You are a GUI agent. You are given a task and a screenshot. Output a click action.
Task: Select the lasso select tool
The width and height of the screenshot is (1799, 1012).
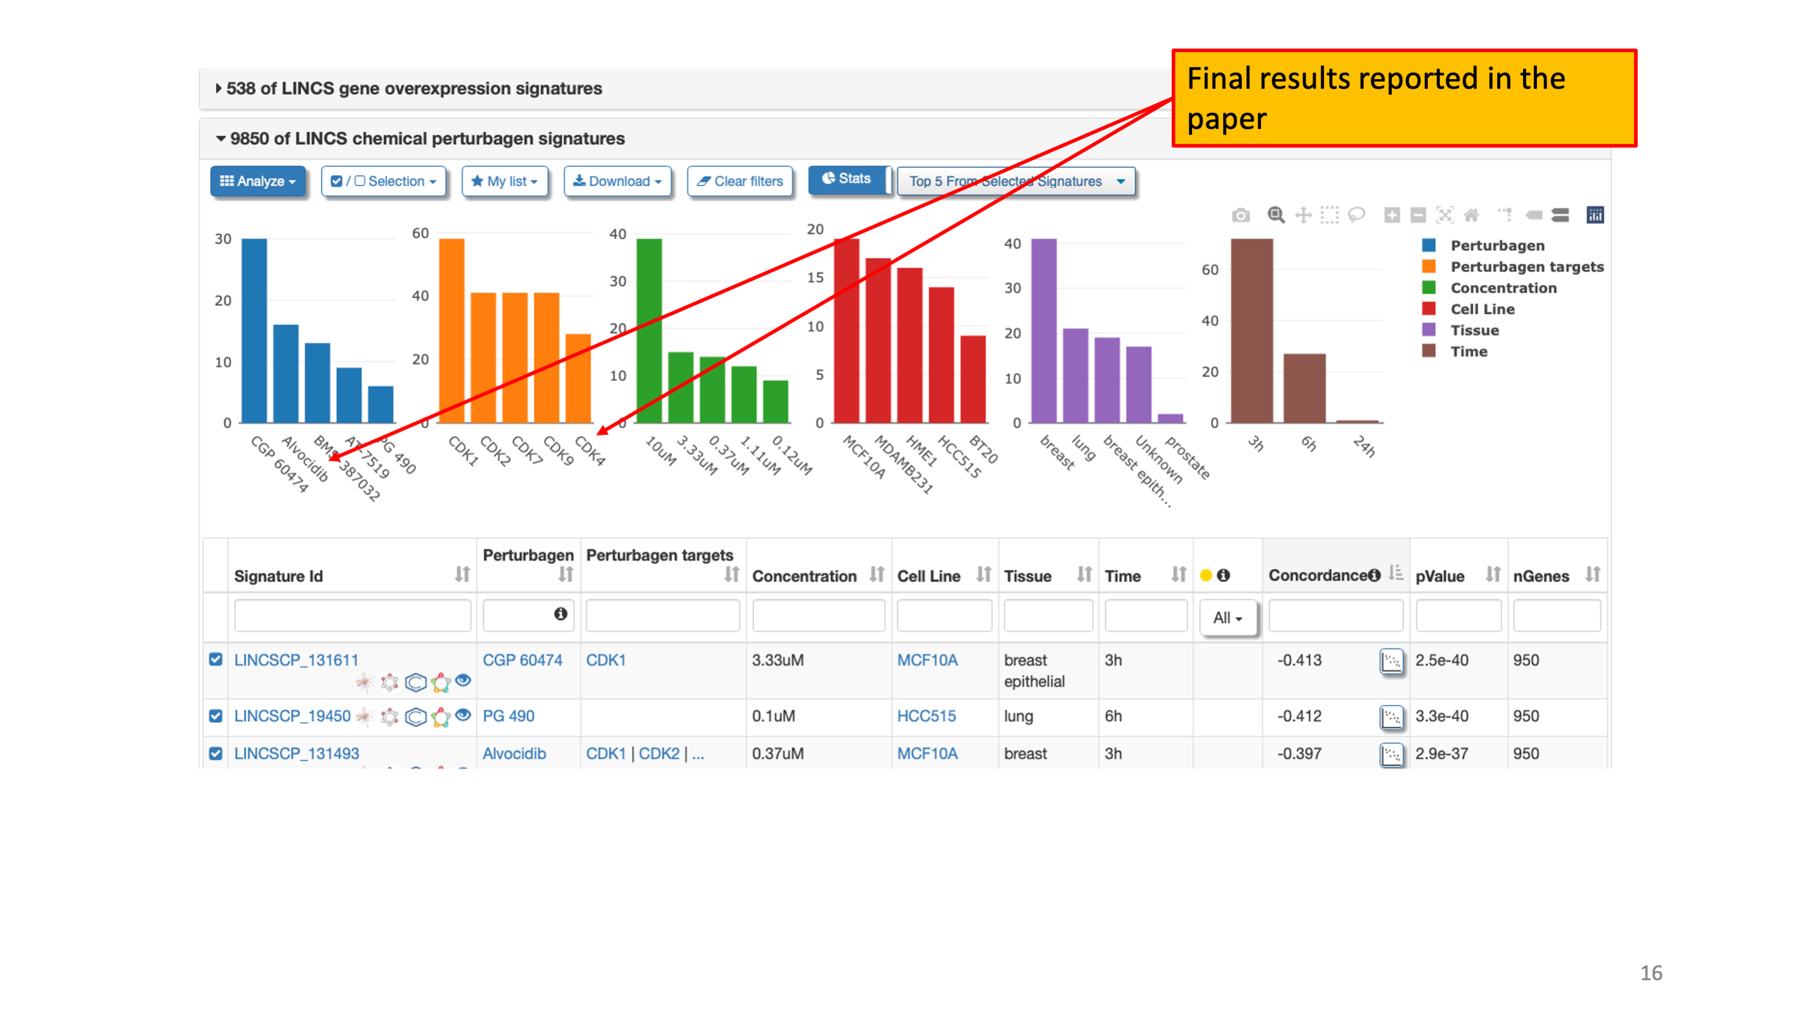[1356, 215]
